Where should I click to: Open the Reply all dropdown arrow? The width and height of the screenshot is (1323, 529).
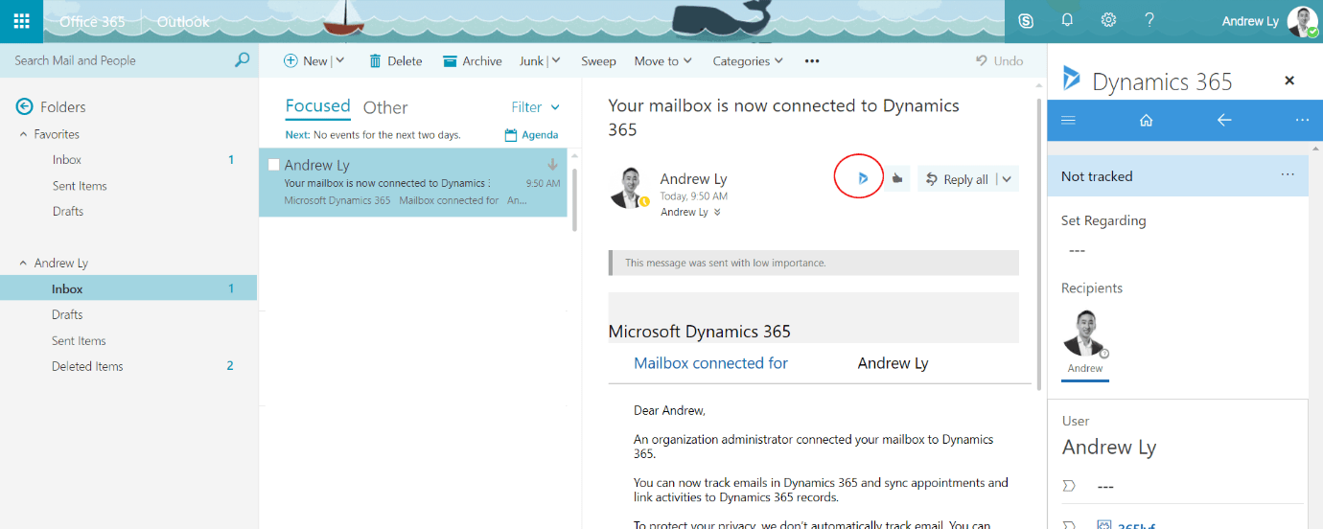coord(1007,179)
